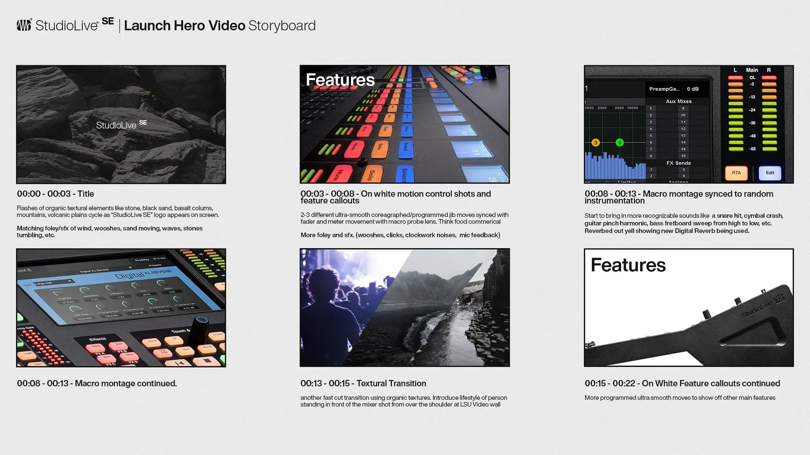Select the yellow EQ band 3 node
810x455 pixels.
[595, 143]
